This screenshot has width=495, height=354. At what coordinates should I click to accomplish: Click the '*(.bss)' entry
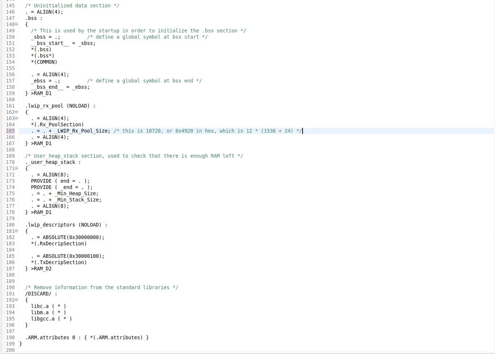41,49
